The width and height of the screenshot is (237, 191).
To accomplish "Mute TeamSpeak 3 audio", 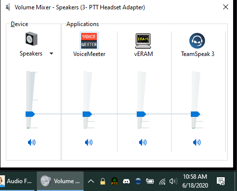I will 197,142.
